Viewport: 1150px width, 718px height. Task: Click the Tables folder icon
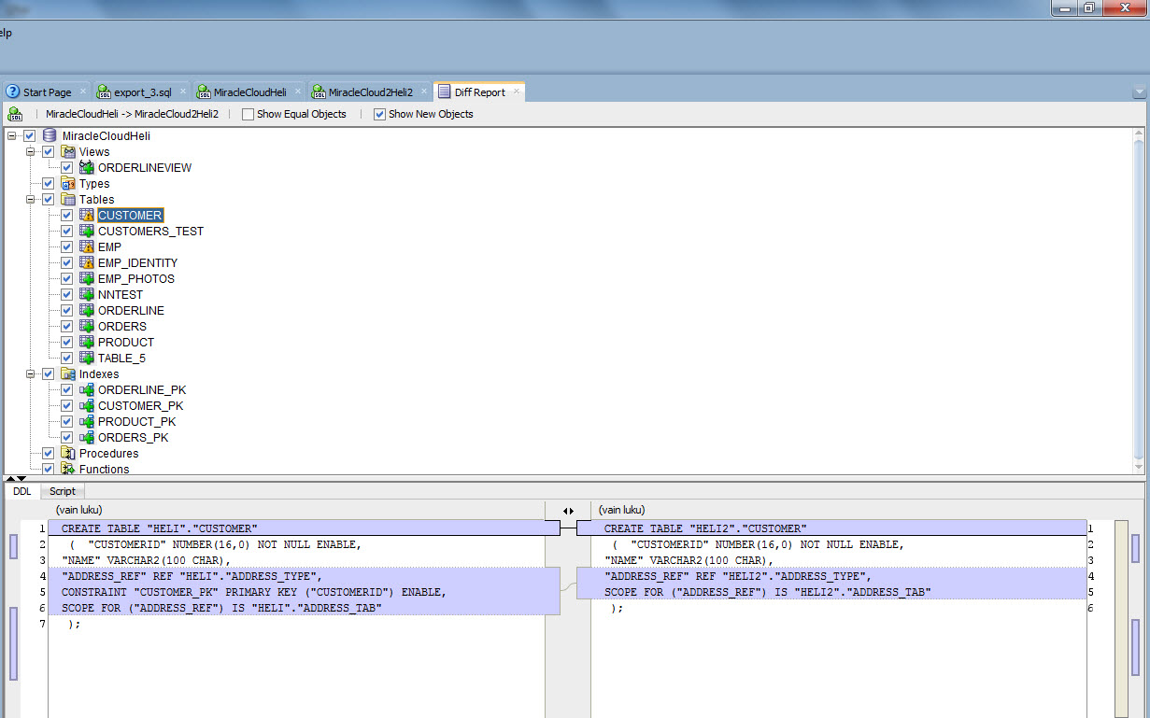[x=68, y=200]
